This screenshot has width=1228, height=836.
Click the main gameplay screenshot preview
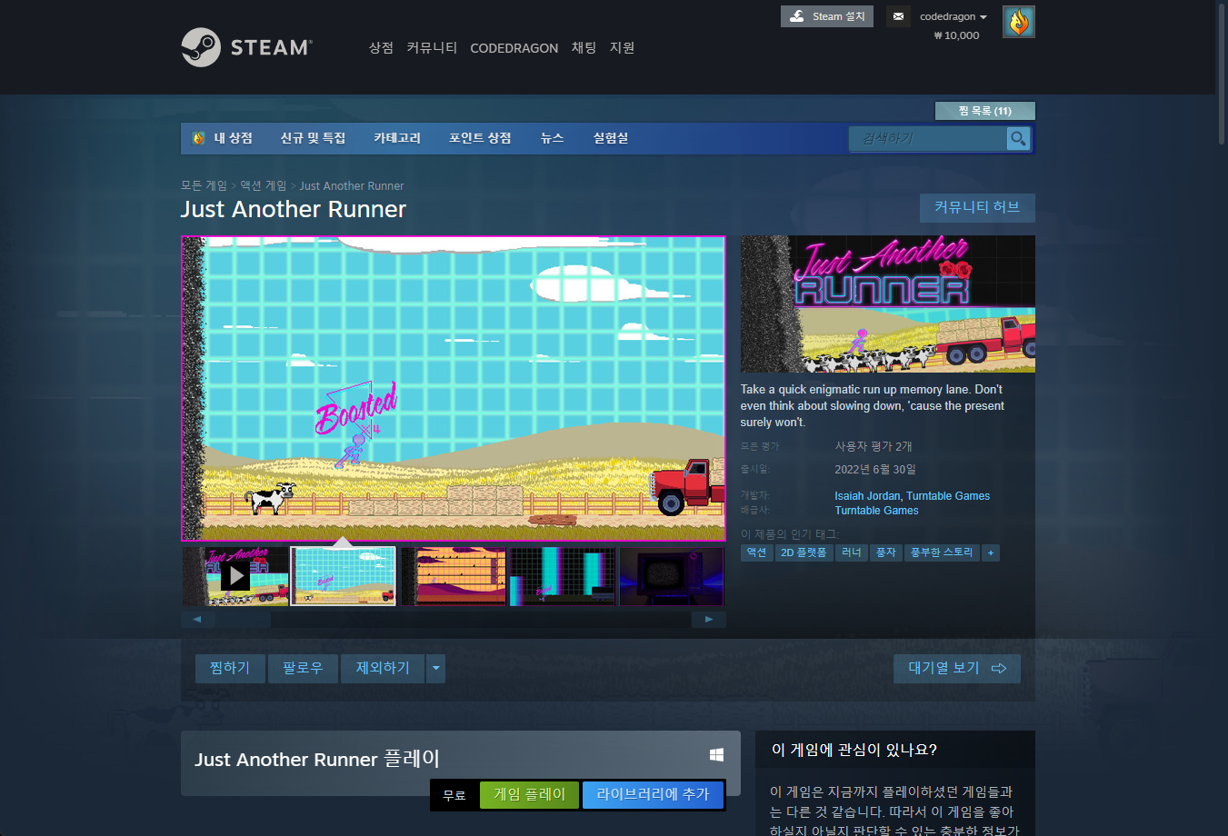[454, 388]
